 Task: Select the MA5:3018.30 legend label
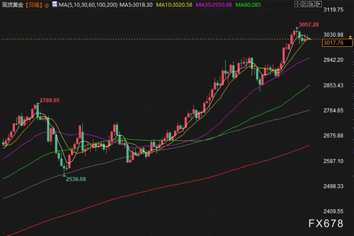[x=136, y=5]
